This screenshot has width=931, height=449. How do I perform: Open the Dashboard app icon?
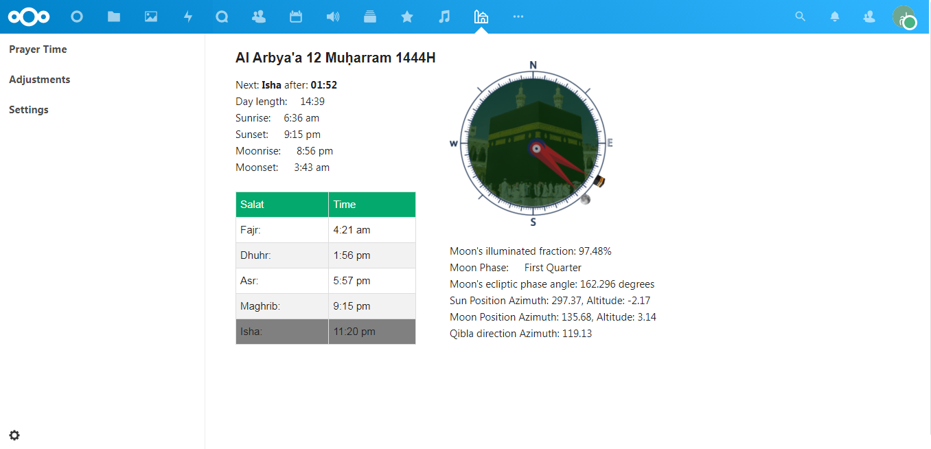[x=77, y=16]
